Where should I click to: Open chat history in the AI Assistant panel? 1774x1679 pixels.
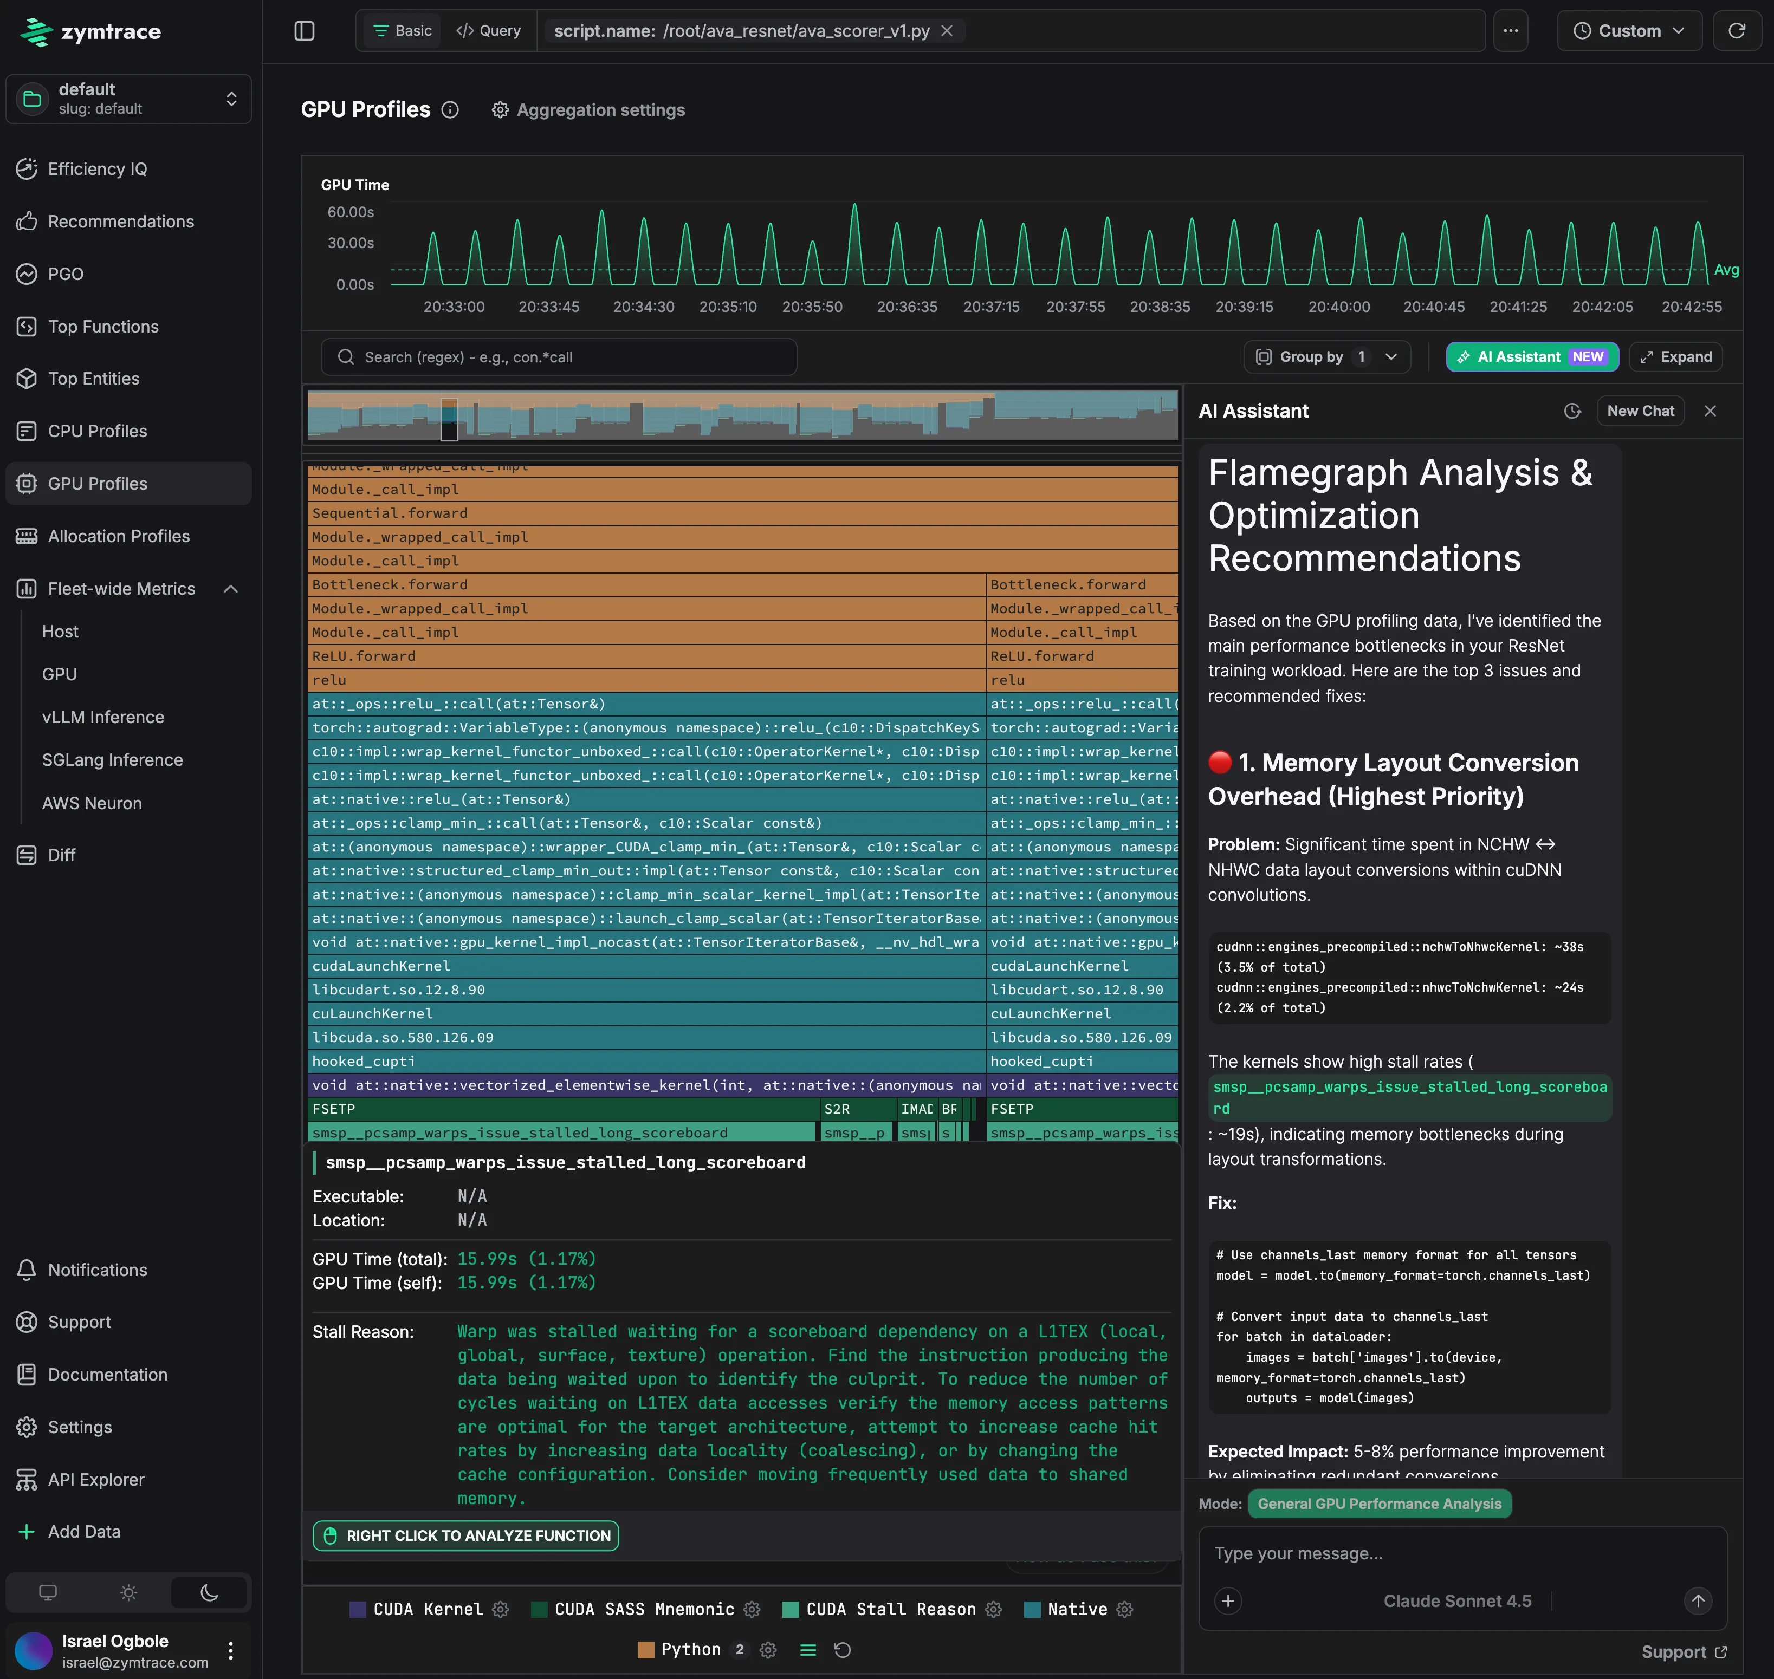pos(1571,411)
